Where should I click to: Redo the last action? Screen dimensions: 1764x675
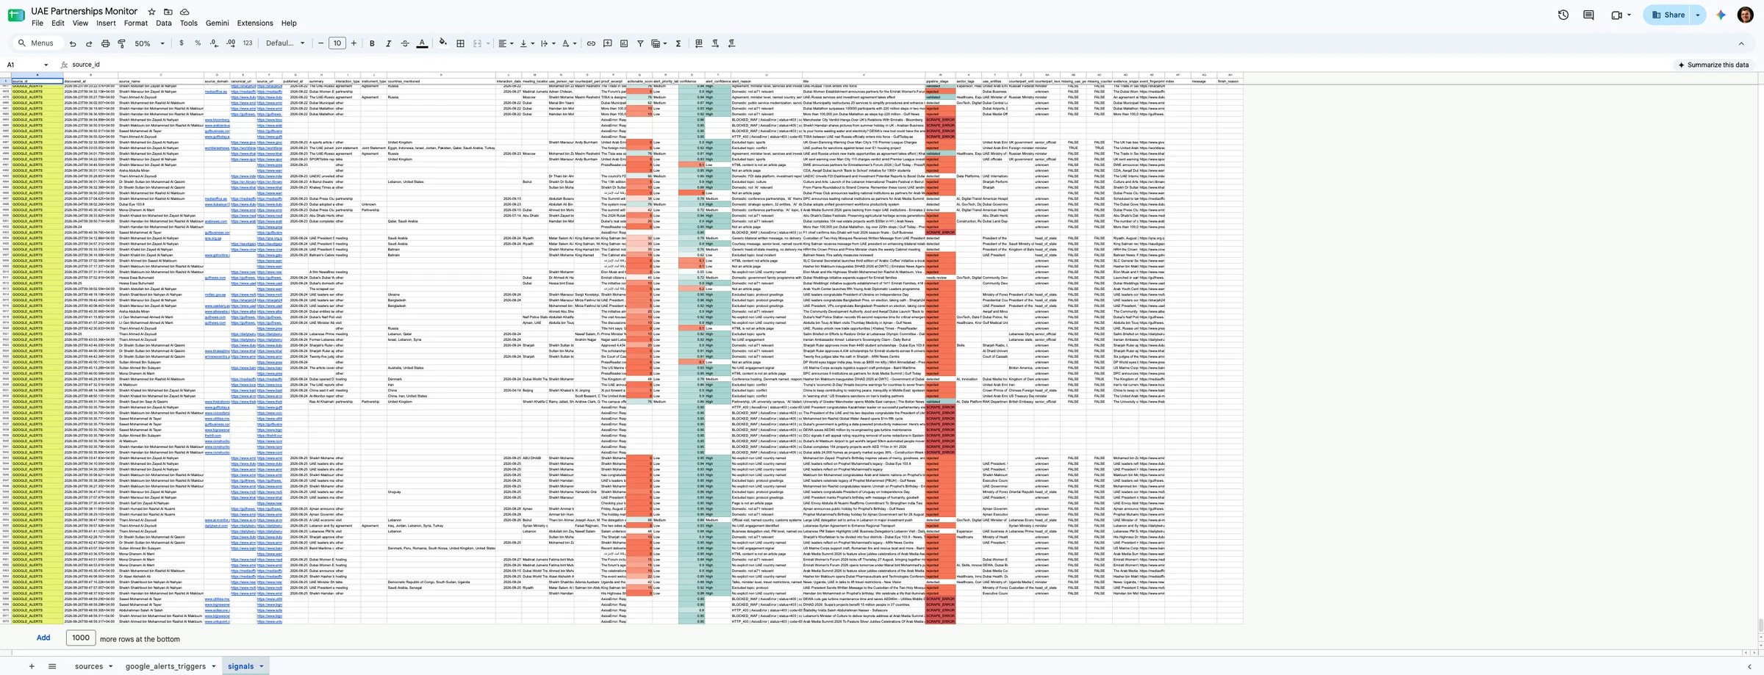click(89, 43)
